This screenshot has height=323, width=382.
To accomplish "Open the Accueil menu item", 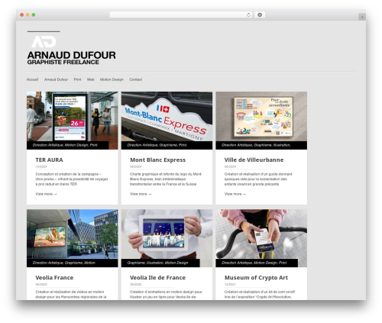I will tap(32, 79).
